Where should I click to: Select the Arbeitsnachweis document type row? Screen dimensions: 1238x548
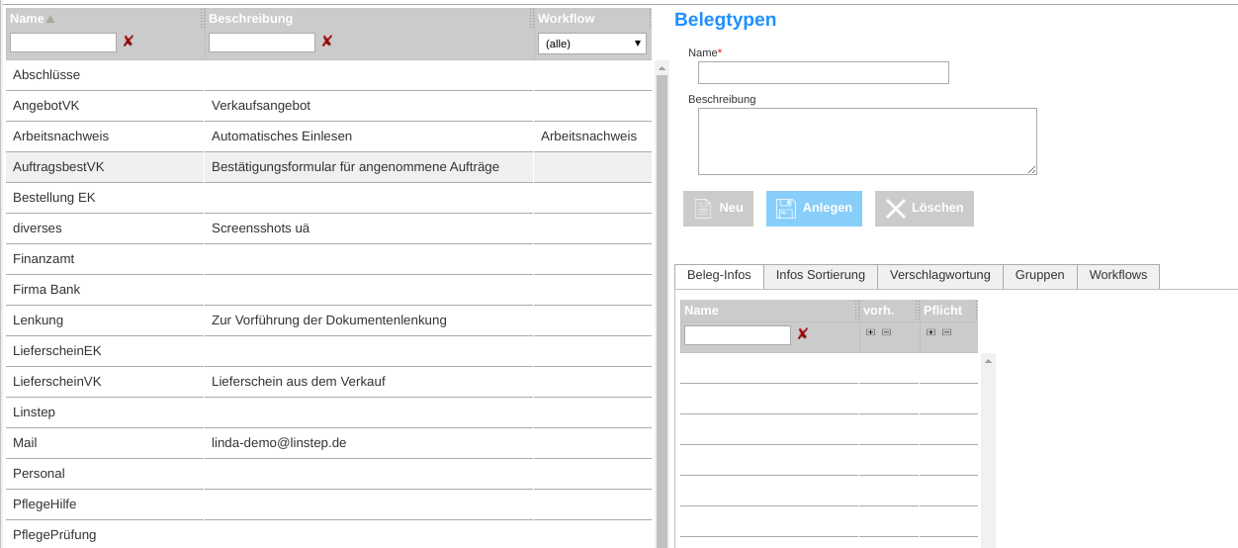[x=60, y=137]
